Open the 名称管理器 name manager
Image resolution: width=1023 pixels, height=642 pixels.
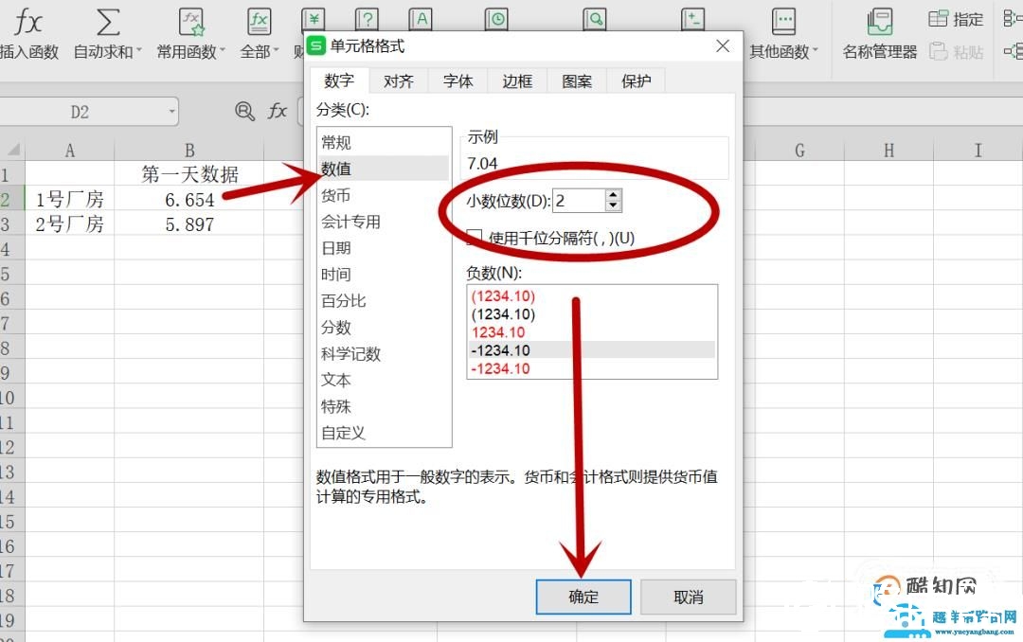point(879,34)
